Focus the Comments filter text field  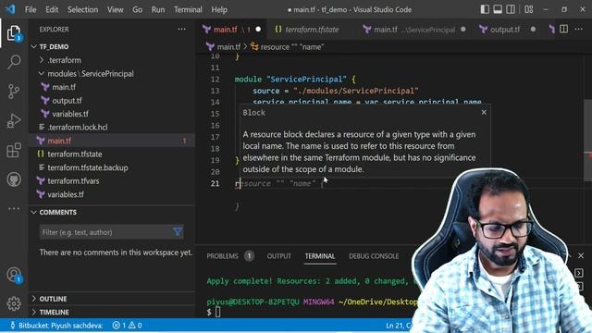click(x=105, y=232)
